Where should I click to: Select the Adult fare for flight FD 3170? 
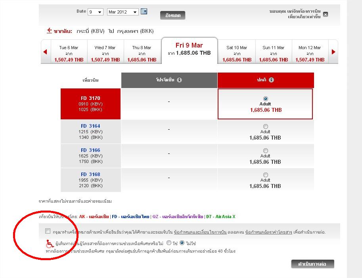tap(266, 99)
